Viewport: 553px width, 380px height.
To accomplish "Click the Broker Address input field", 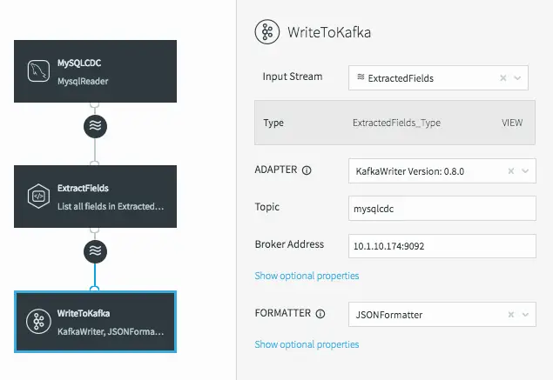I will [442, 246].
